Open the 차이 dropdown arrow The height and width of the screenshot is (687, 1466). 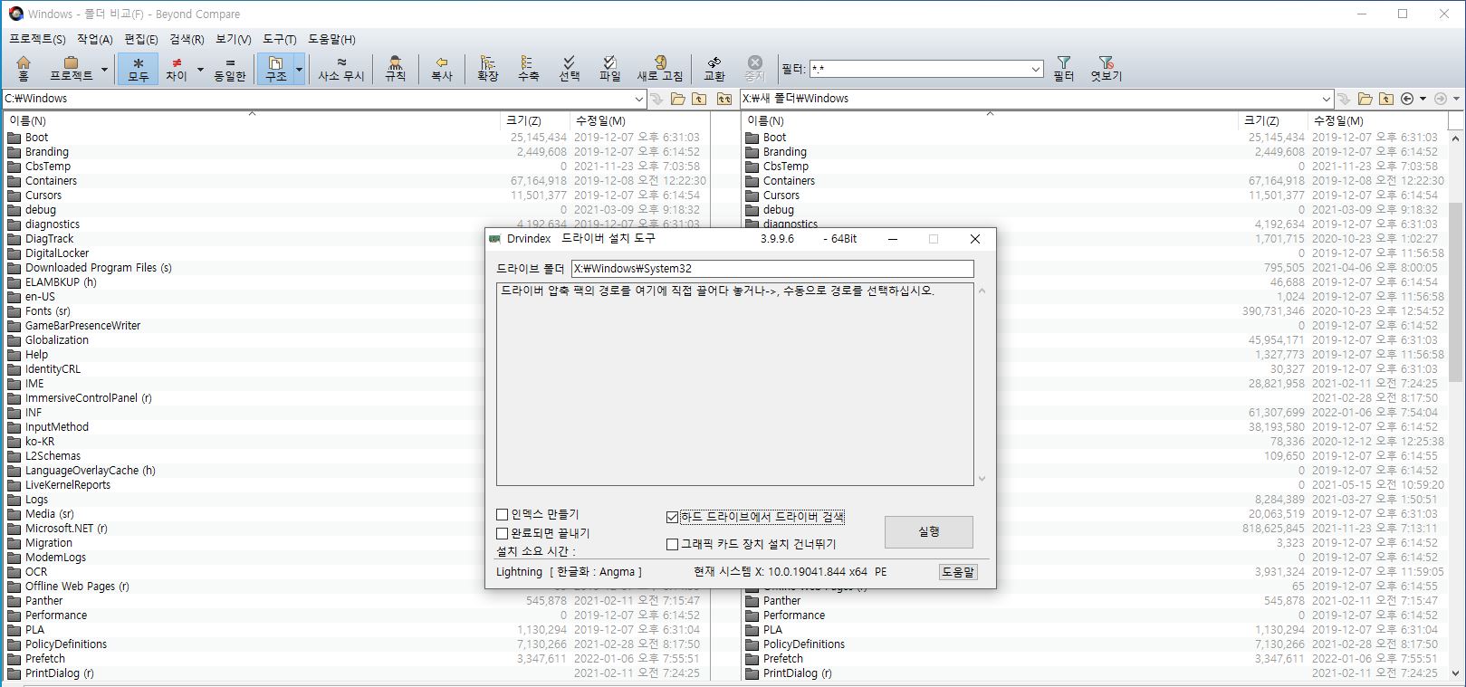(x=200, y=69)
